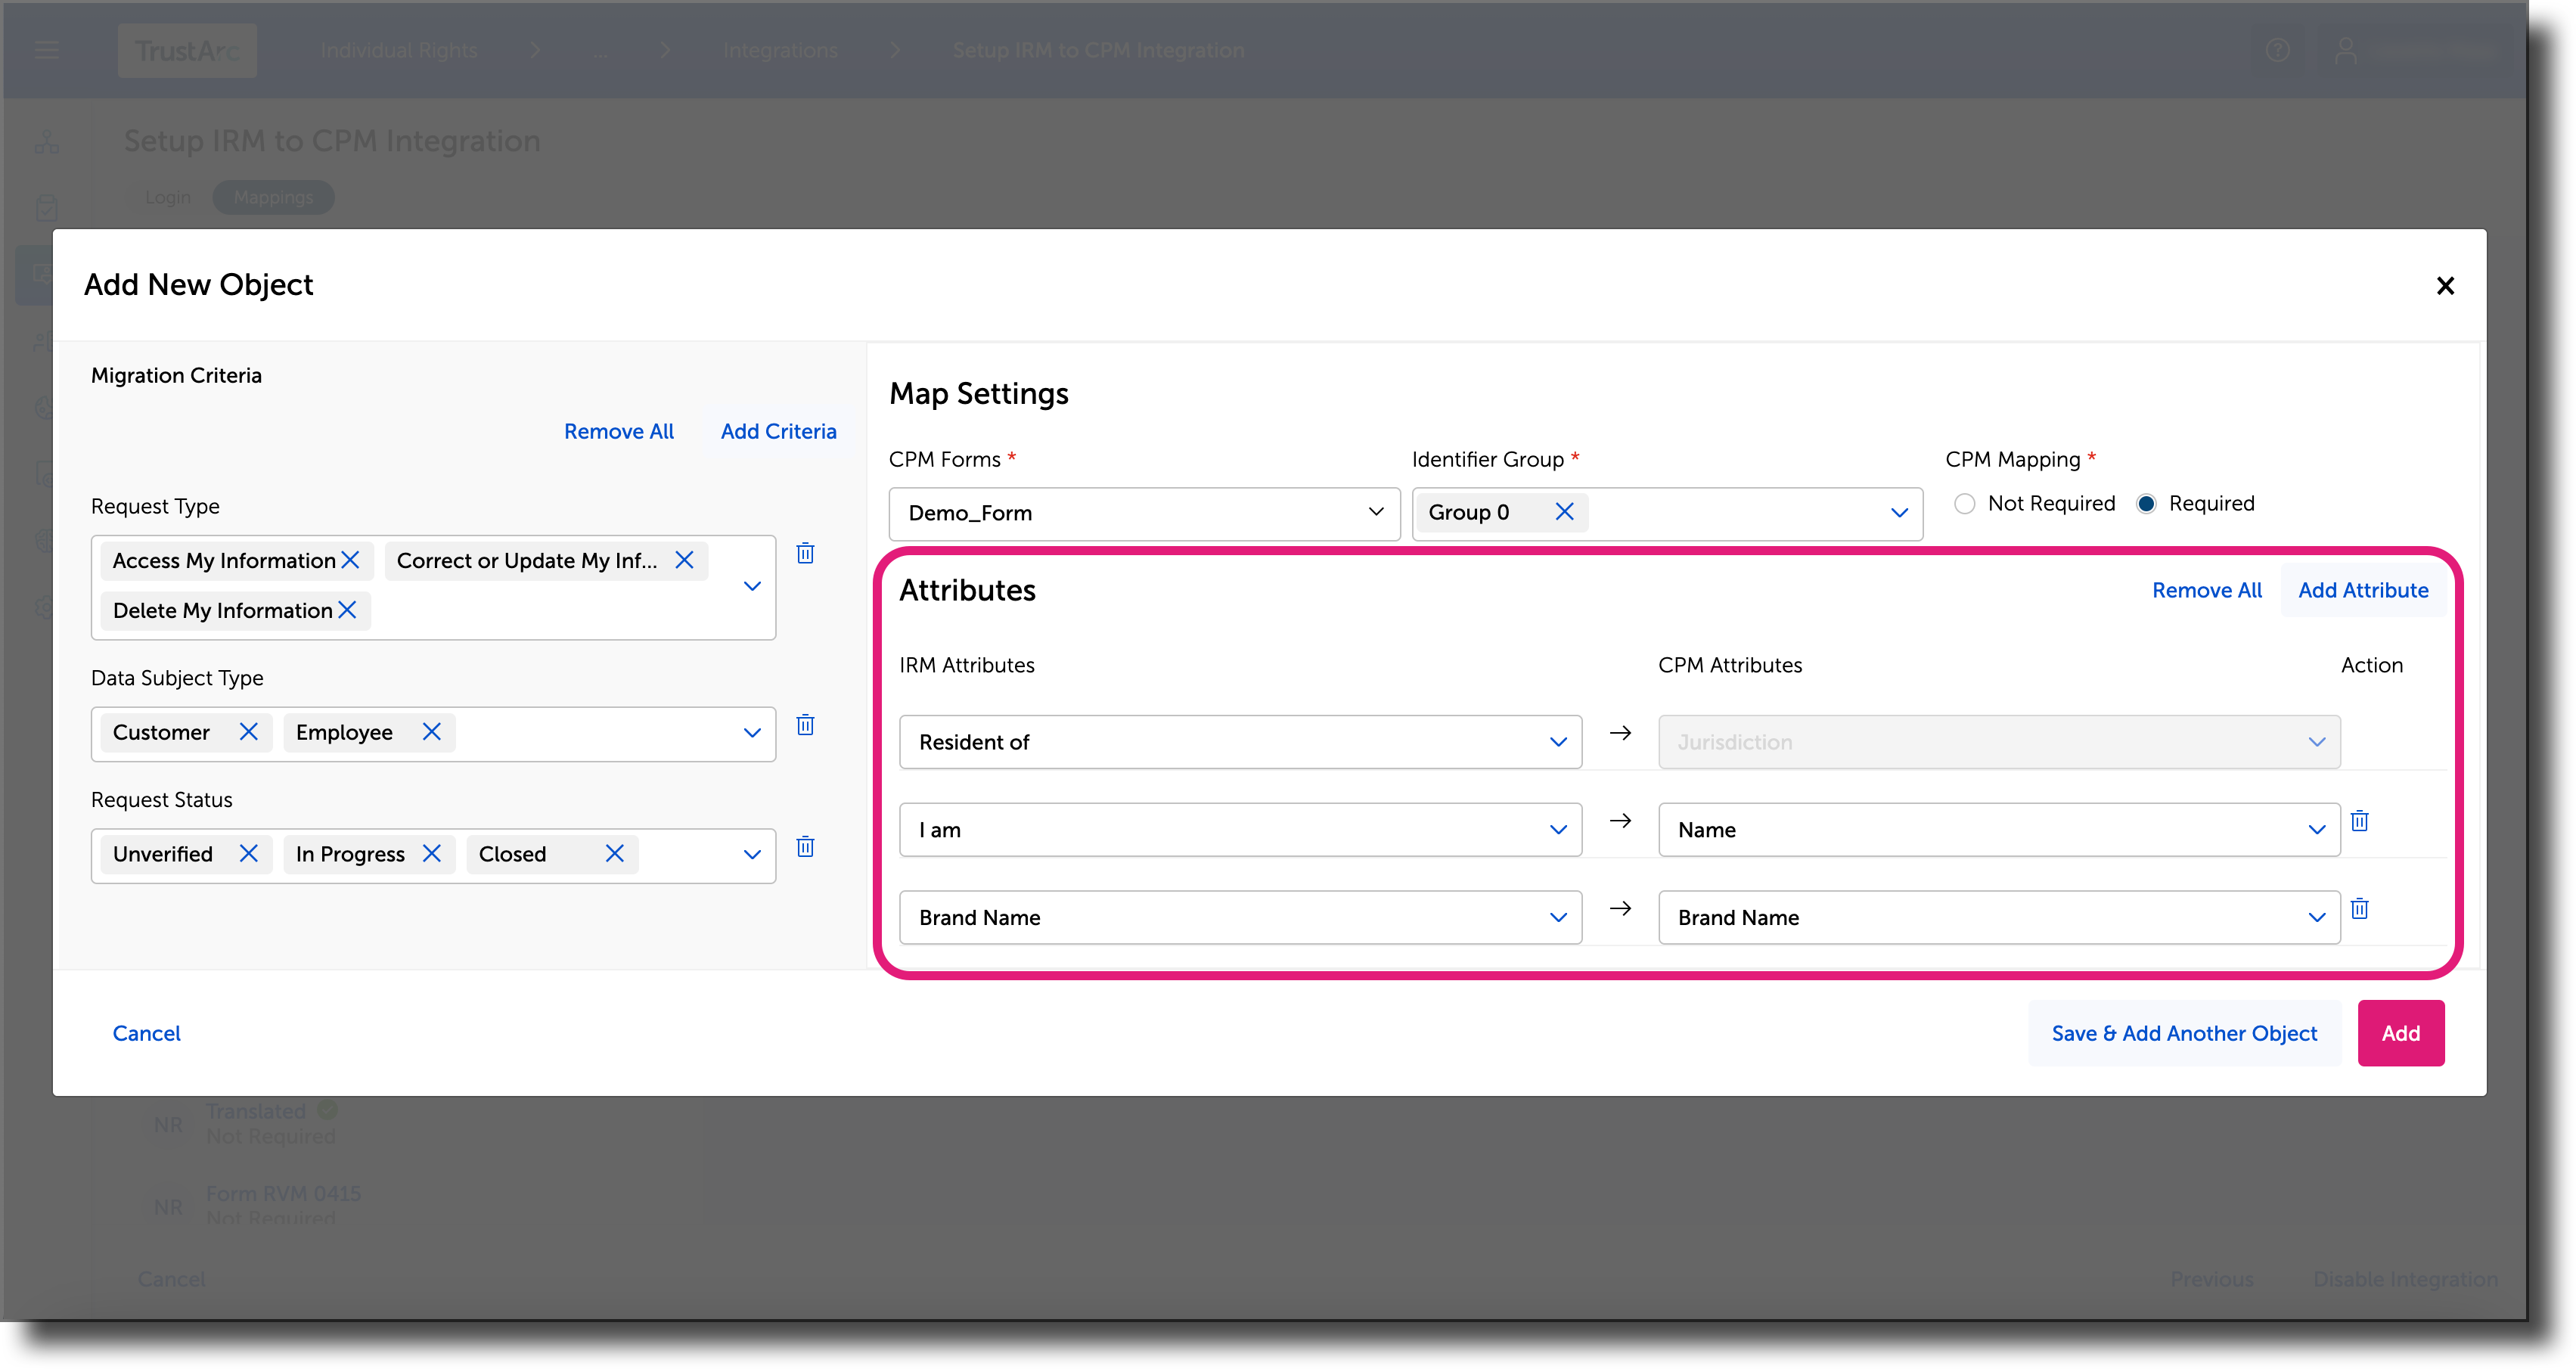
Task: Open the CPM Forms Demo_Form dropdown
Action: tap(1376, 513)
